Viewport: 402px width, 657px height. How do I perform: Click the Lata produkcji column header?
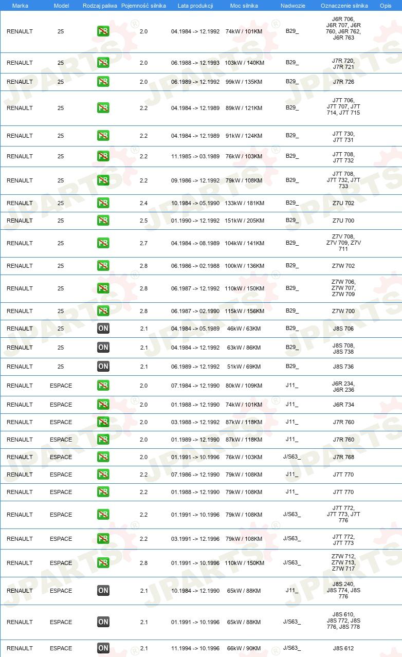click(x=195, y=5)
